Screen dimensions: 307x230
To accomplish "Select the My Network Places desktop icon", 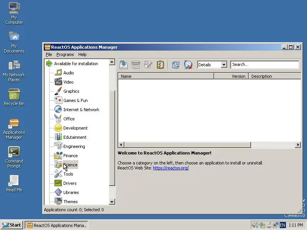I will [x=14, y=71].
